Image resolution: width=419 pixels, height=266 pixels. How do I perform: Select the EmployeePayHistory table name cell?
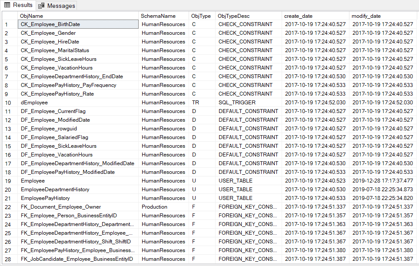click(x=78, y=198)
